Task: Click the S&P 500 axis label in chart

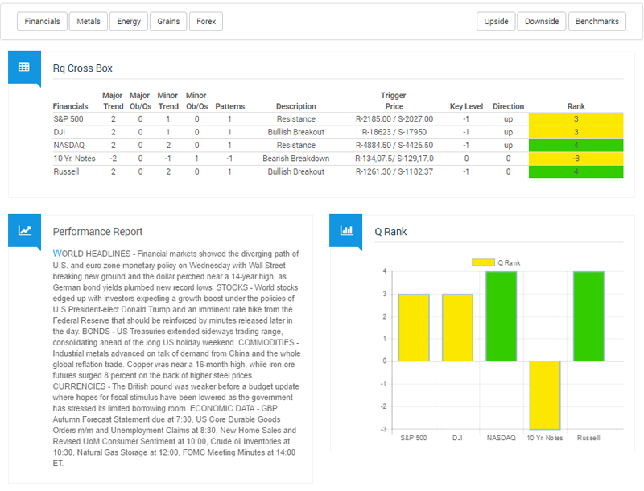Action: [x=414, y=438]
